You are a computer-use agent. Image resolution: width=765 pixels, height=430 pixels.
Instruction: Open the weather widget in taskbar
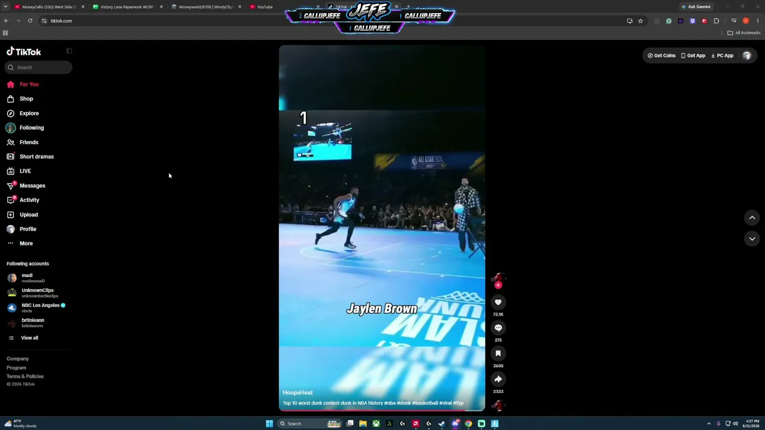(x=21, y=424)
